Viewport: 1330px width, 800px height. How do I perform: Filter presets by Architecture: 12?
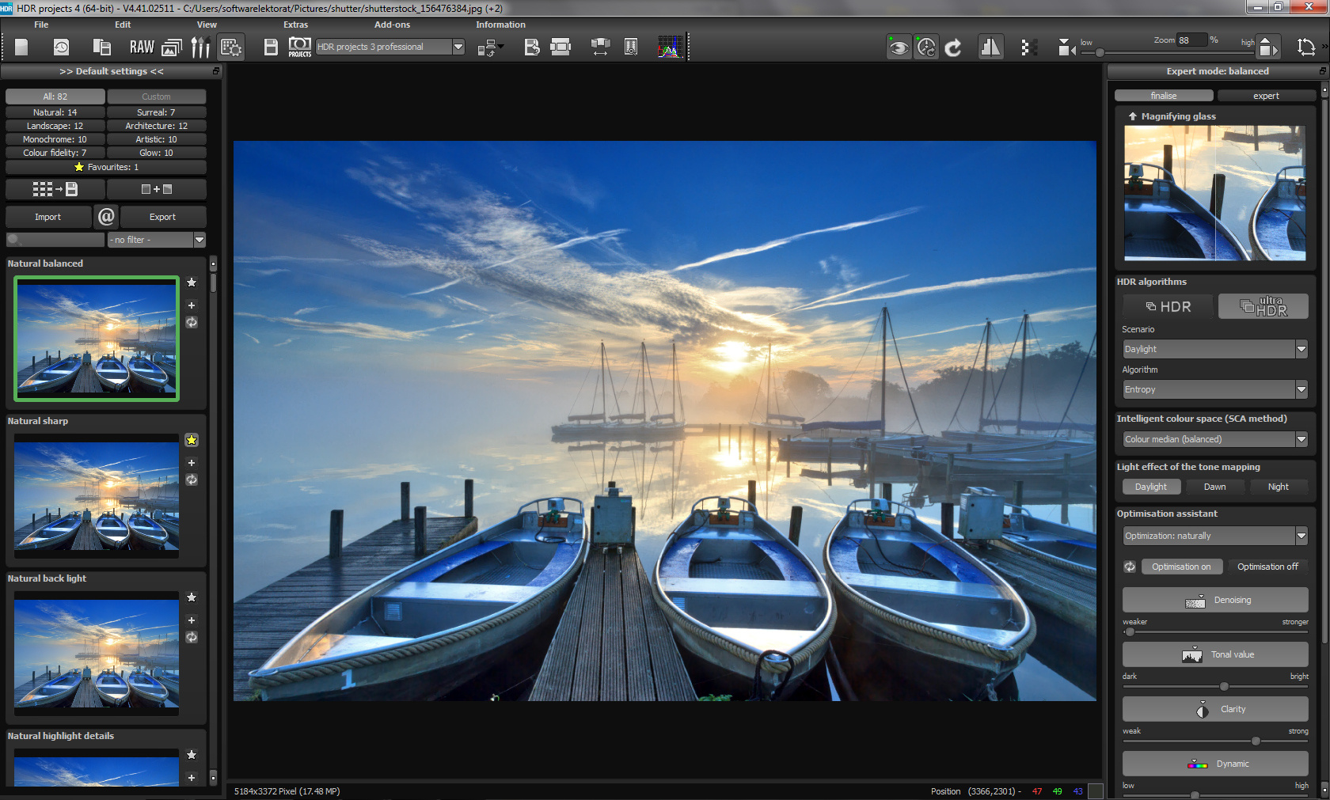(x=157, y=126)
